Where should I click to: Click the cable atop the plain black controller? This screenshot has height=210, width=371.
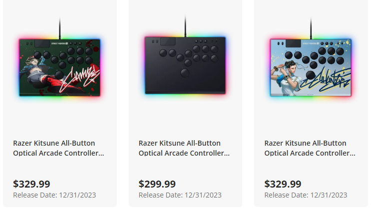click(185, 25)
